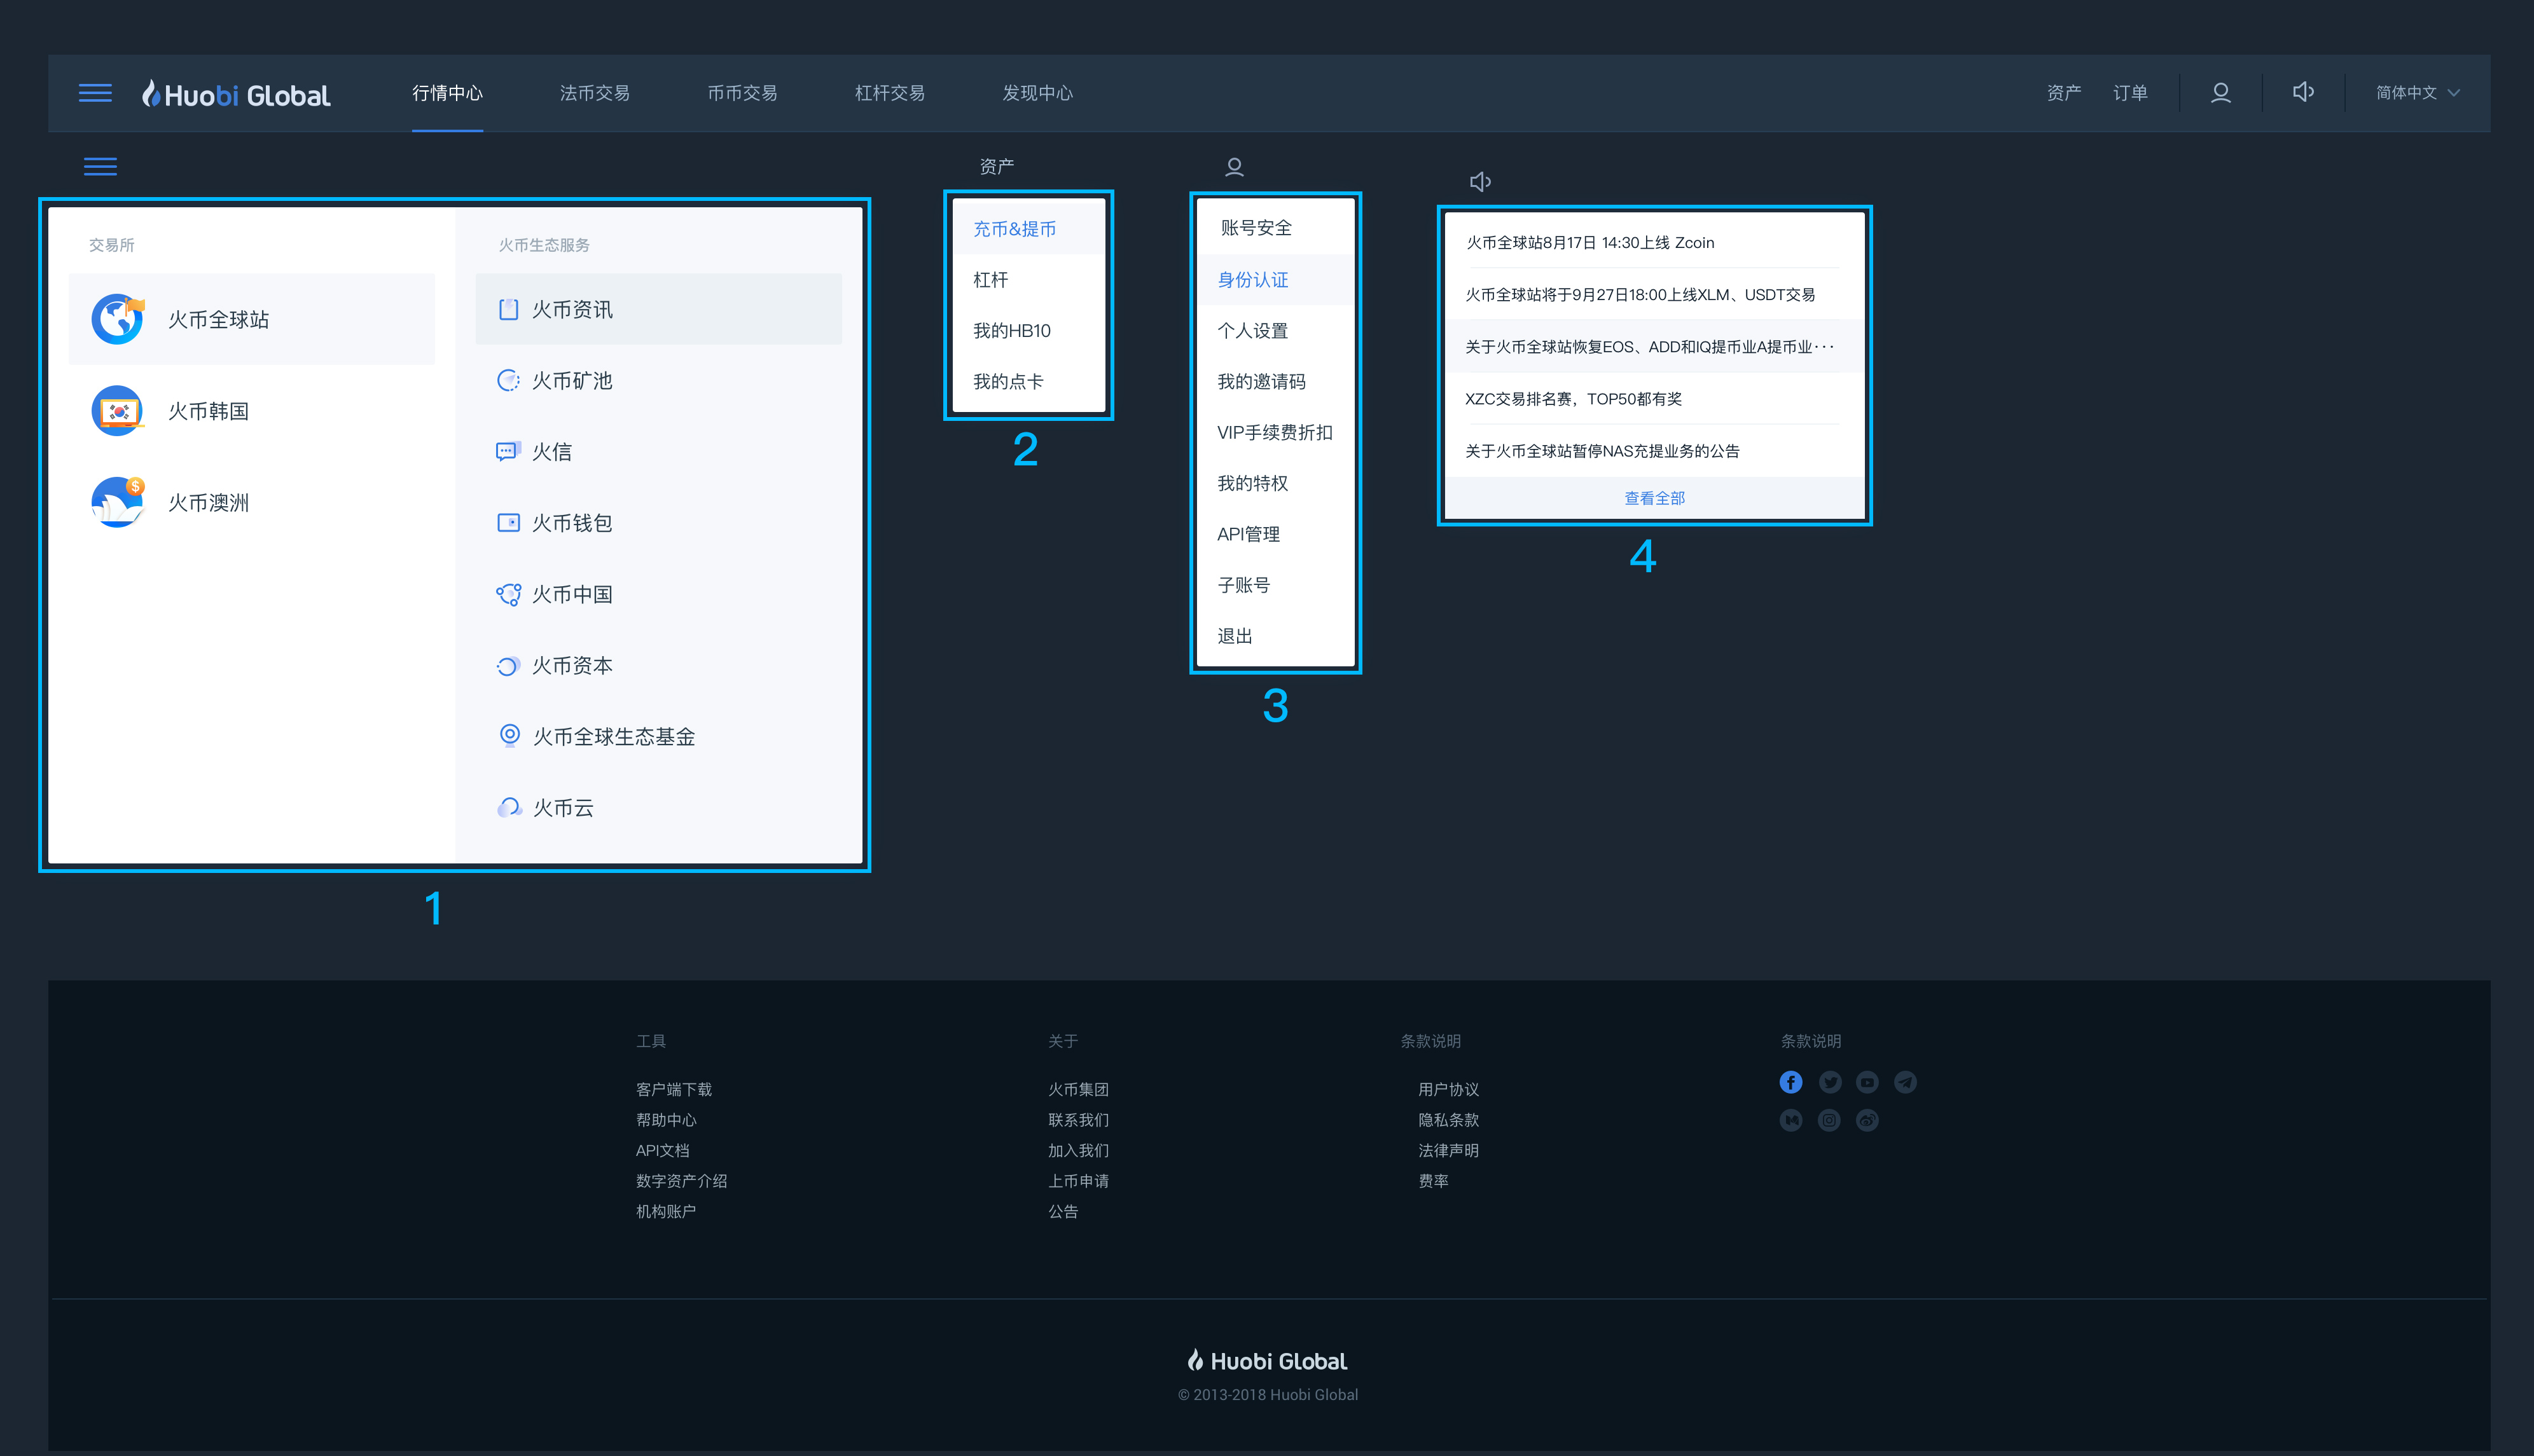This screenshot has width=2534, height=1456.
Task: Open the Medium icon in the footer
Action: [x=1790, y=1120]
